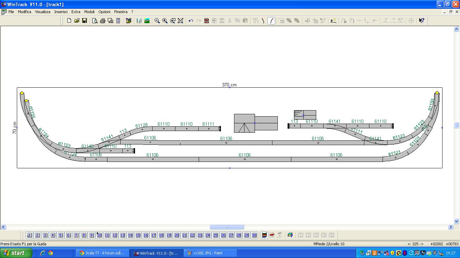This screenshot has width=460, height=258.
Task: Open the Extra menu
Action: (76, 12)
